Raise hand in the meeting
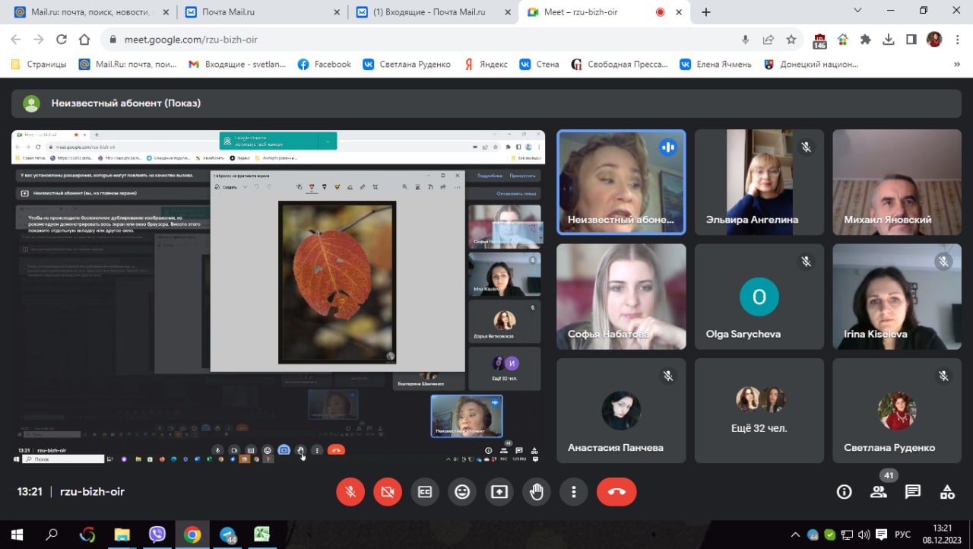The height and width of the screenshot is (549, 973). (x=537, y=492)
